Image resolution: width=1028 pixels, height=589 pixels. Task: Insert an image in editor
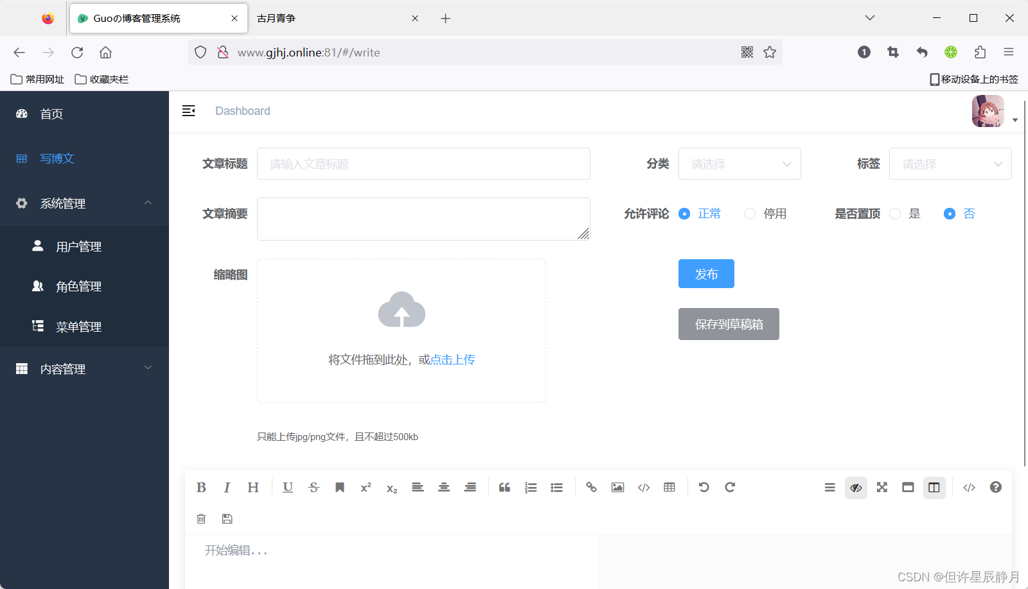click(617, 488)
